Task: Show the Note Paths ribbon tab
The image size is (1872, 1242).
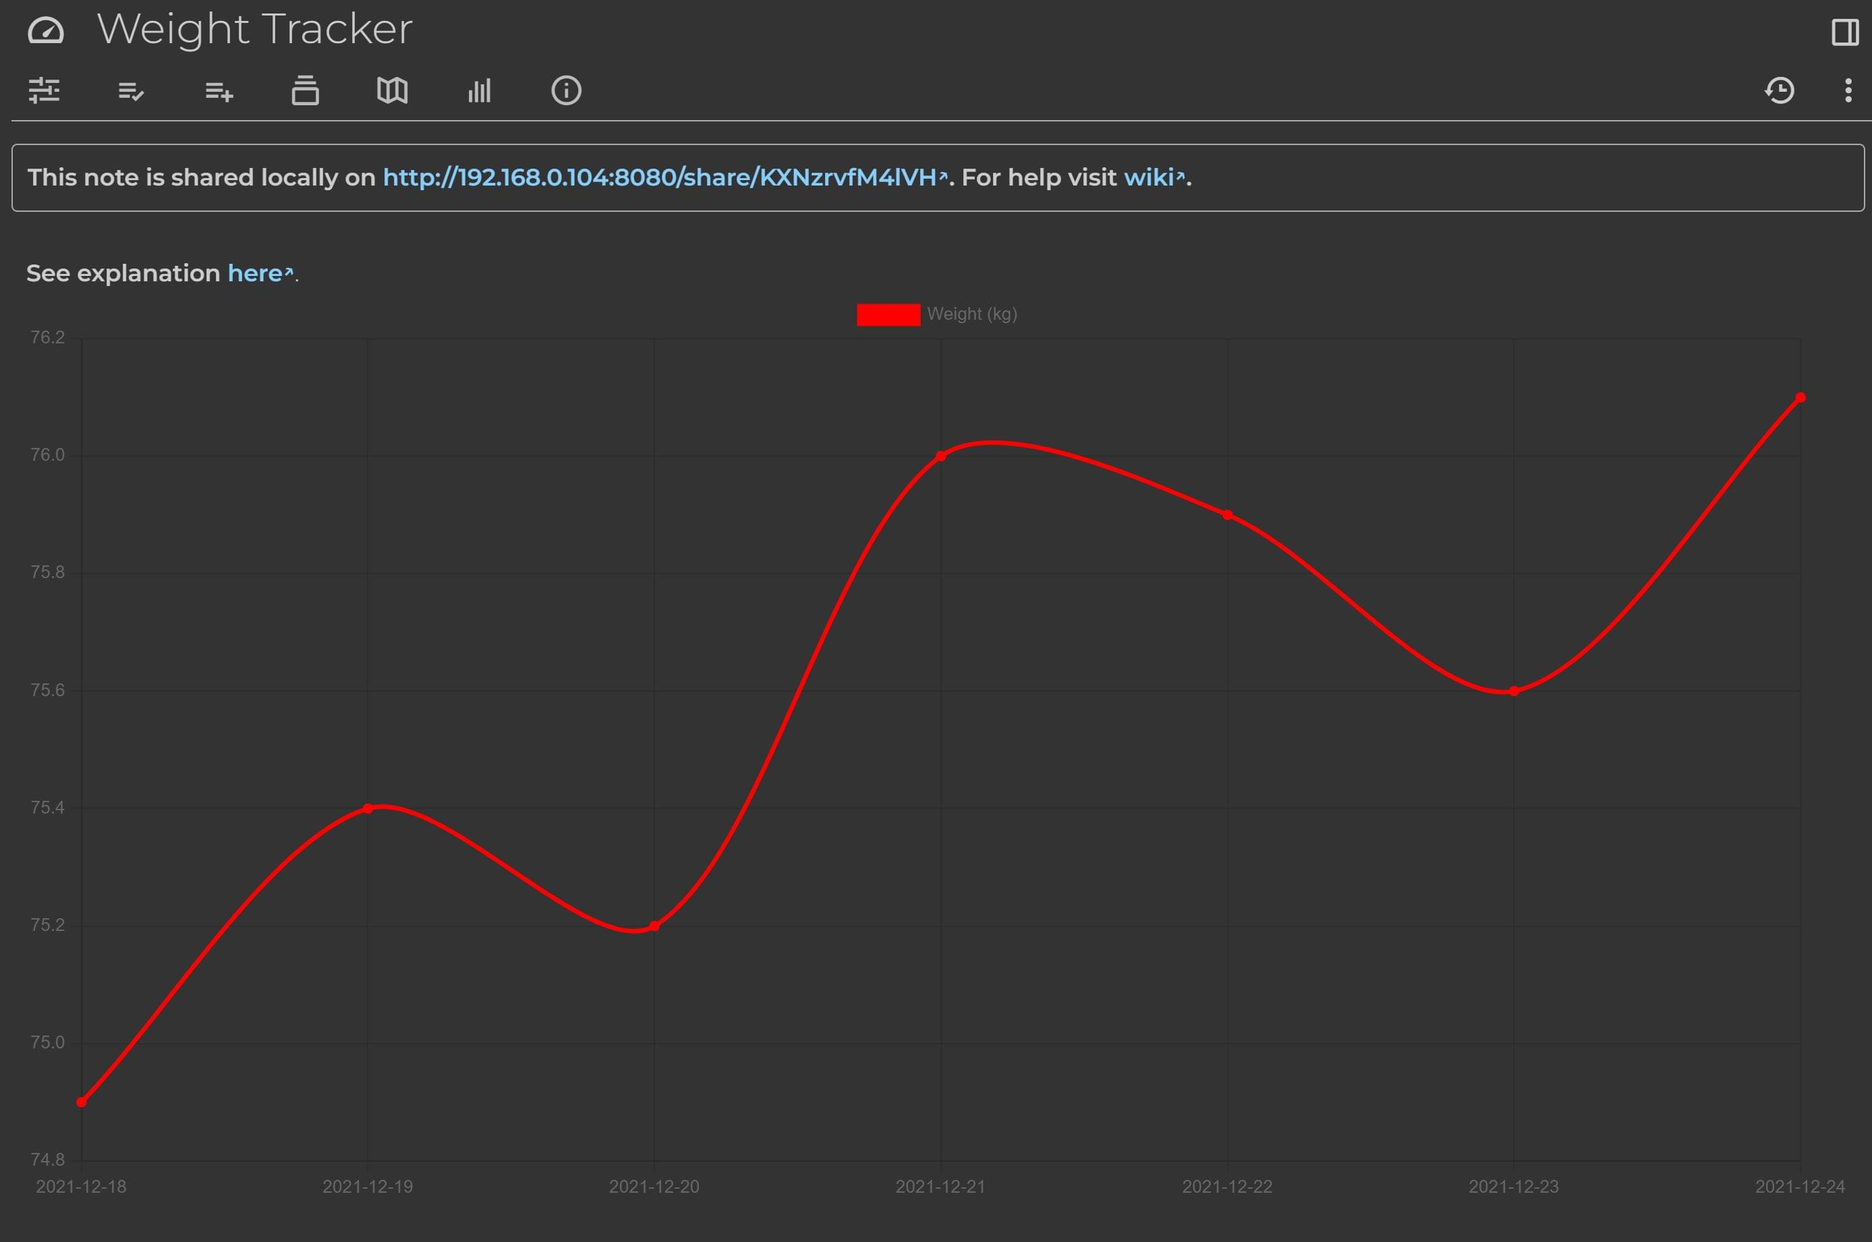Action: tap(306, 90)
